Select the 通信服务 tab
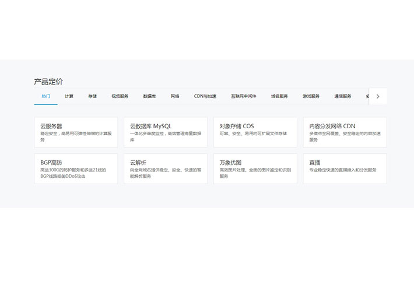Viewport: 414px width, 292px height. click(x=343, y=96)
